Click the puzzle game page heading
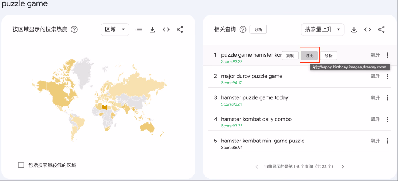Viewport: 398px width, 181px height. pyautogui.click(x=24, y=4)
